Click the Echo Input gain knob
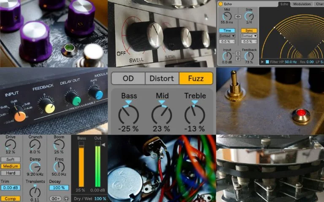 227,56
